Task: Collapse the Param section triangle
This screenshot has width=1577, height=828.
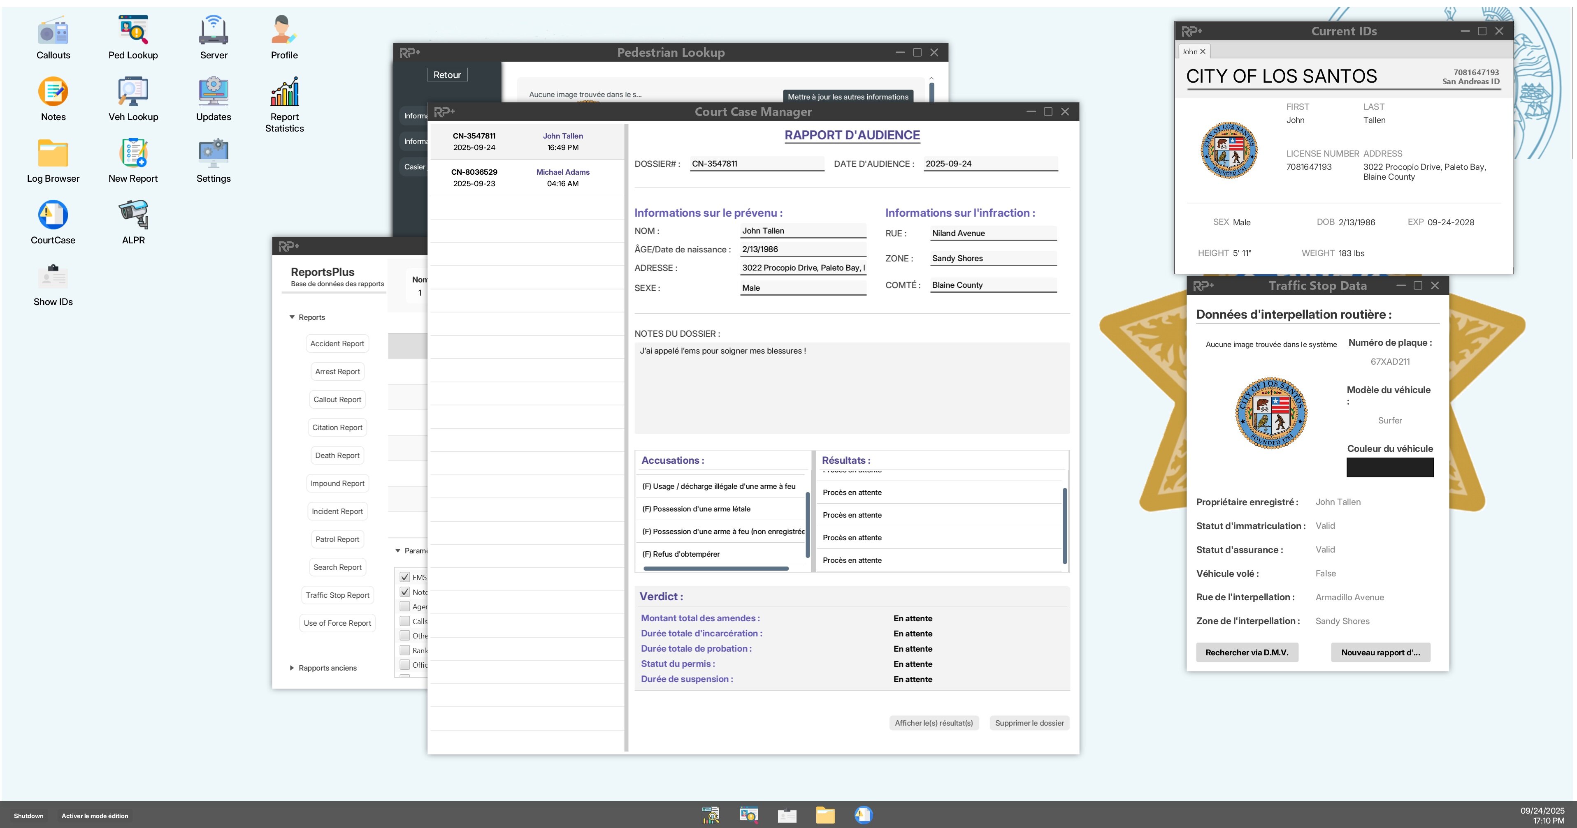Action: pos(398,550)
